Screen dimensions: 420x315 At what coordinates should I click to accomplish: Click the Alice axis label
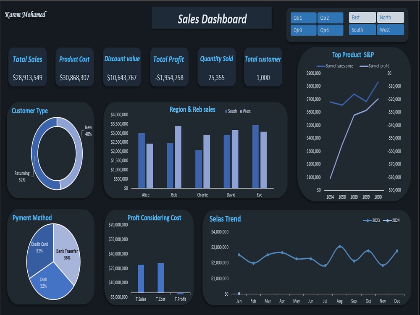click(x=146, y=195)
